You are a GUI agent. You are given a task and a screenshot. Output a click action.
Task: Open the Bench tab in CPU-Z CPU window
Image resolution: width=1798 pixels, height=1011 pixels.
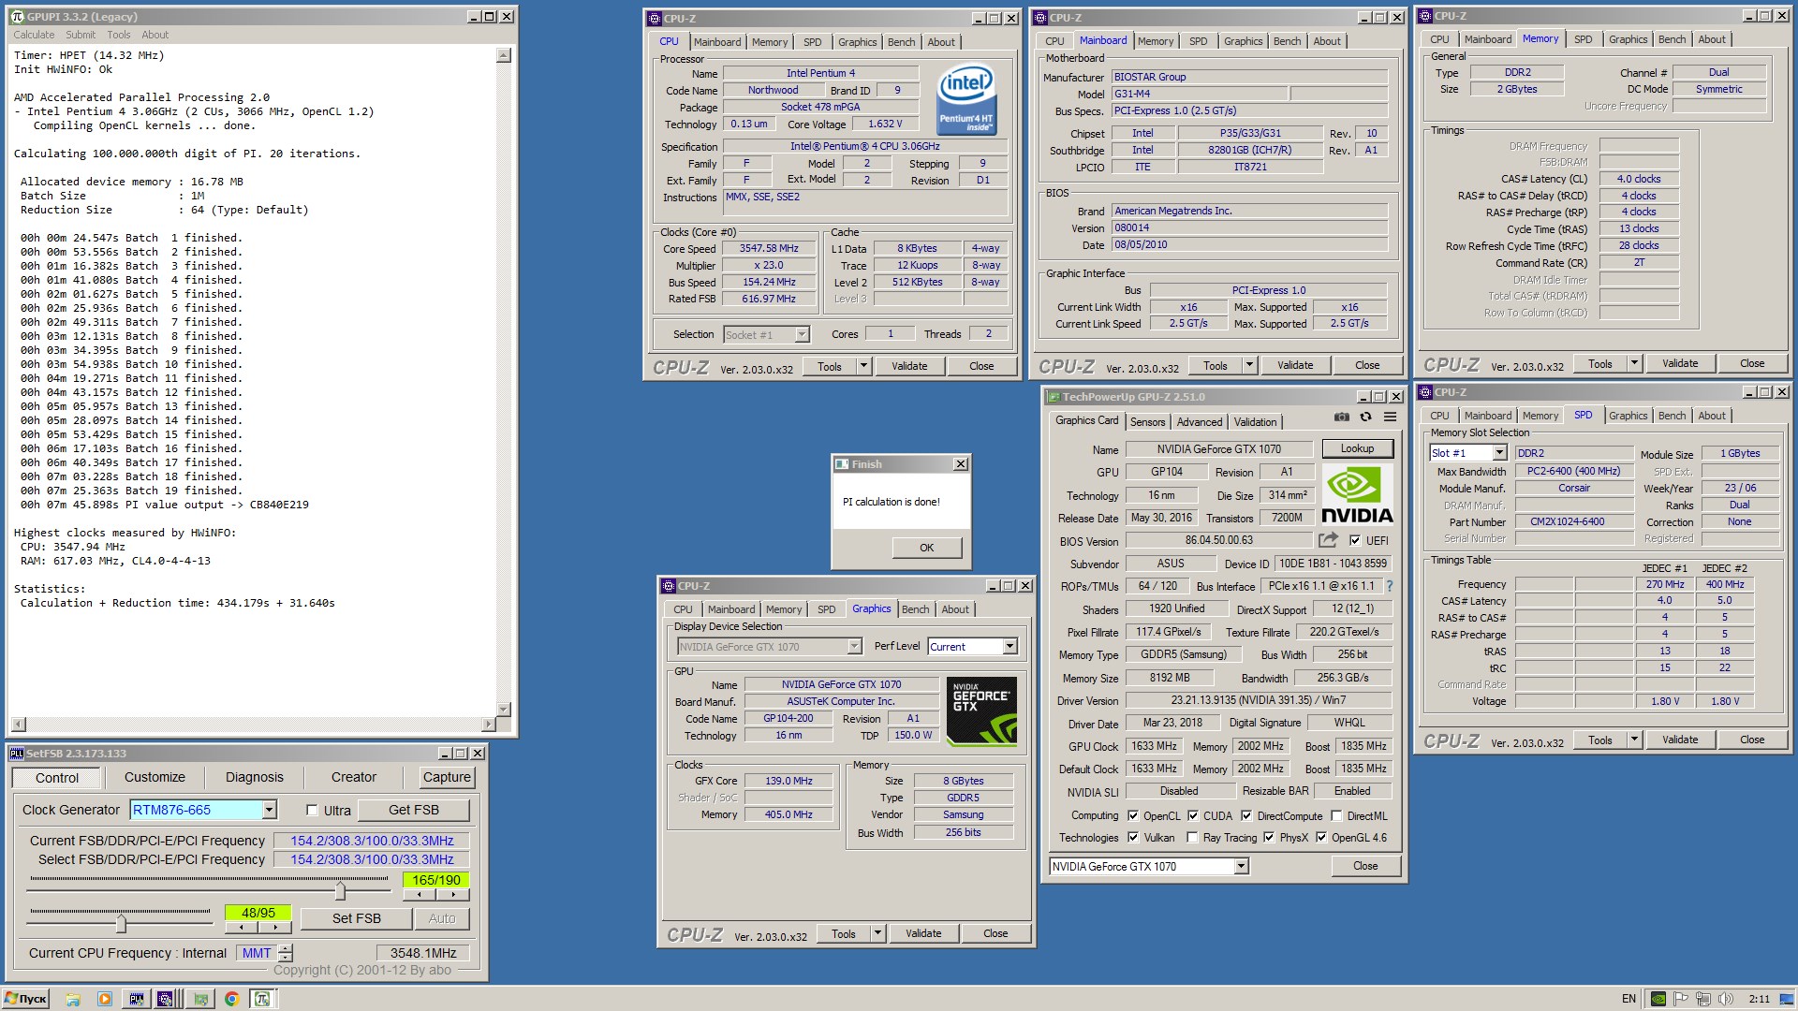tap(901, 42)
